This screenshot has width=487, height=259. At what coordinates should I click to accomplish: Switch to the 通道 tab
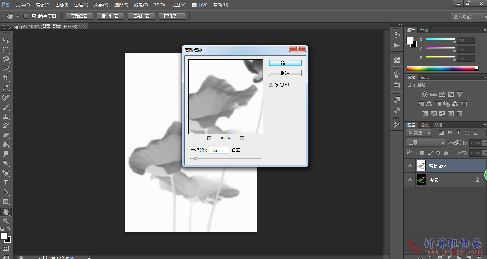click(x=425, y=125)
